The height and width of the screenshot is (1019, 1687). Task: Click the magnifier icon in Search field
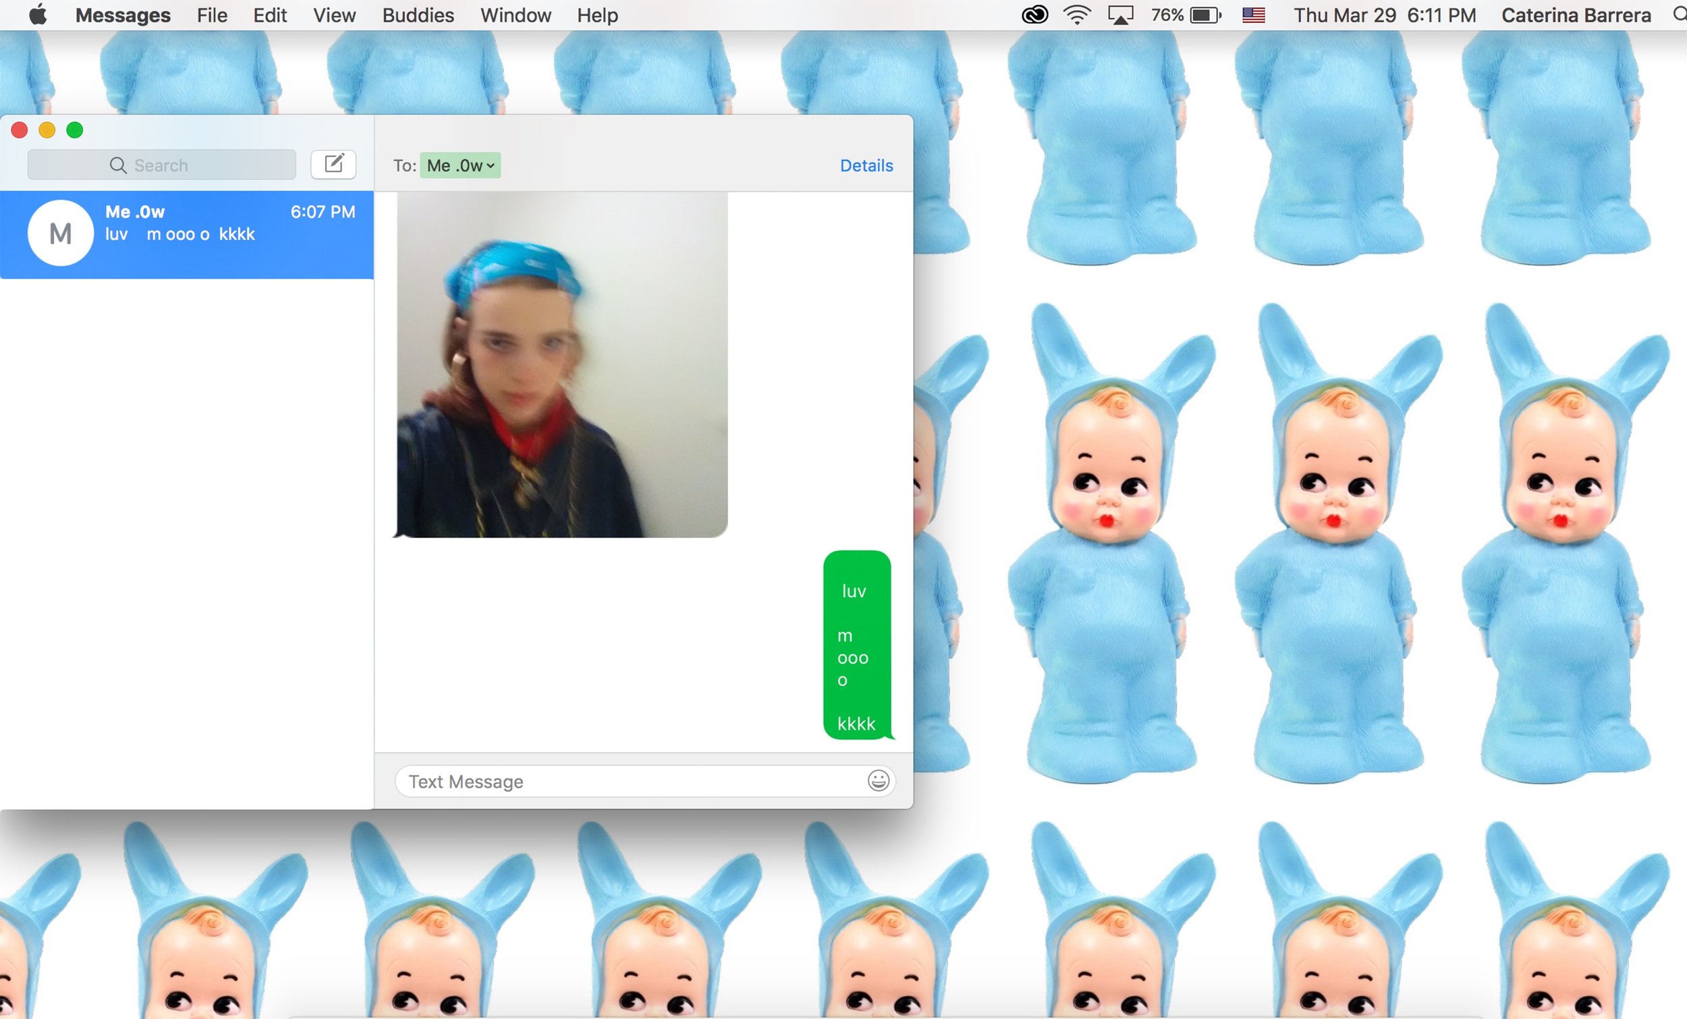[118, 165]
